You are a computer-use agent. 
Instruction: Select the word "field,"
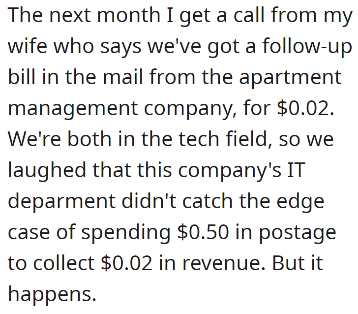click(x=249, y=140)
